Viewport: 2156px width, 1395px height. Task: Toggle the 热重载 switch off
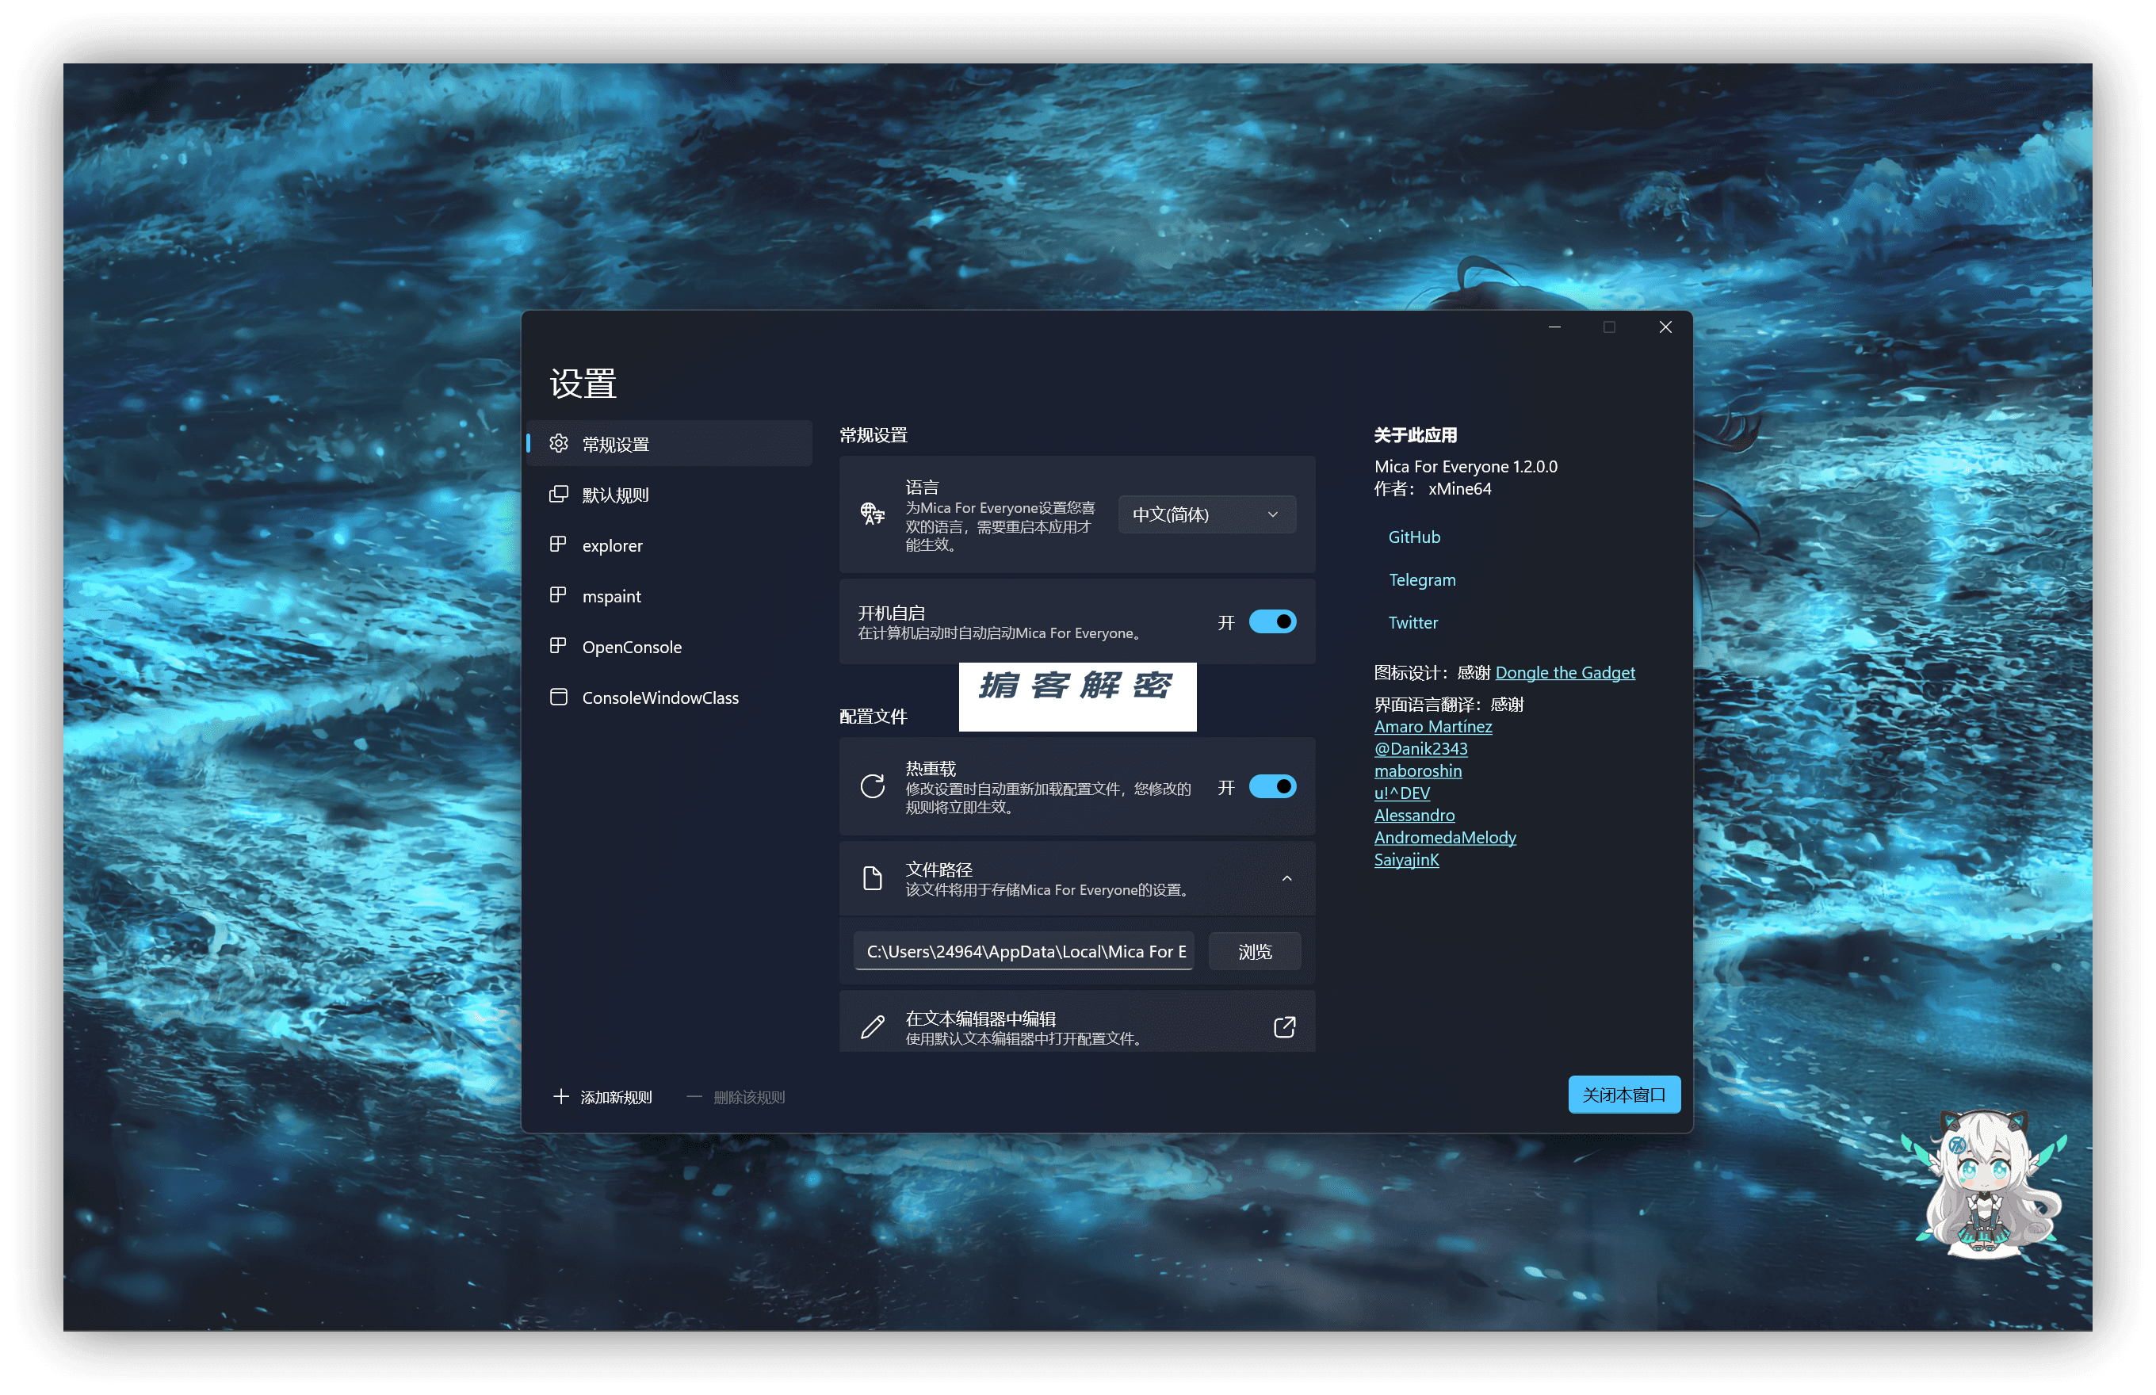click(x=1273, y=786)
